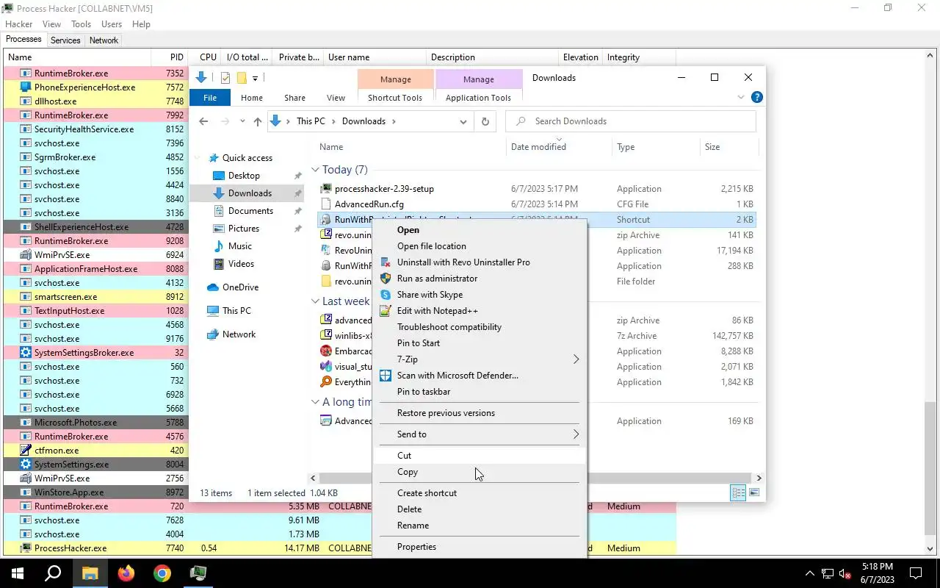
Task: Go up one folder level in Explorer
Action: (257, 121)
